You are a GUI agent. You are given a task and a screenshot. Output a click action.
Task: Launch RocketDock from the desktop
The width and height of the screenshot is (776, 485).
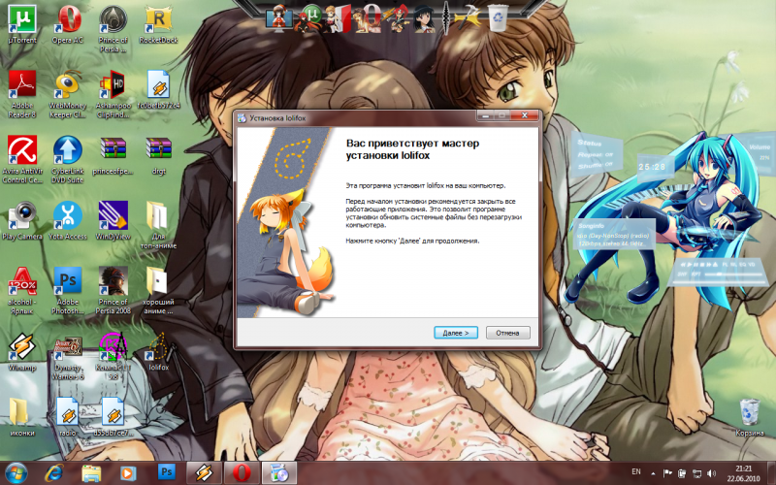158,21
